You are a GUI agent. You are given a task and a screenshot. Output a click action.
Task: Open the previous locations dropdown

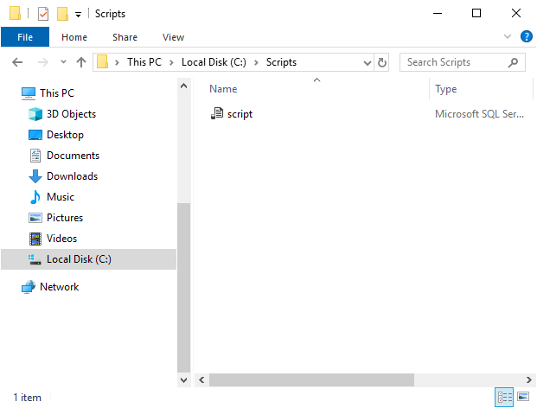click(368, 62)
